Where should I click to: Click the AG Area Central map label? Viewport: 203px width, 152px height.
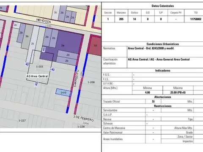point(37,76)
